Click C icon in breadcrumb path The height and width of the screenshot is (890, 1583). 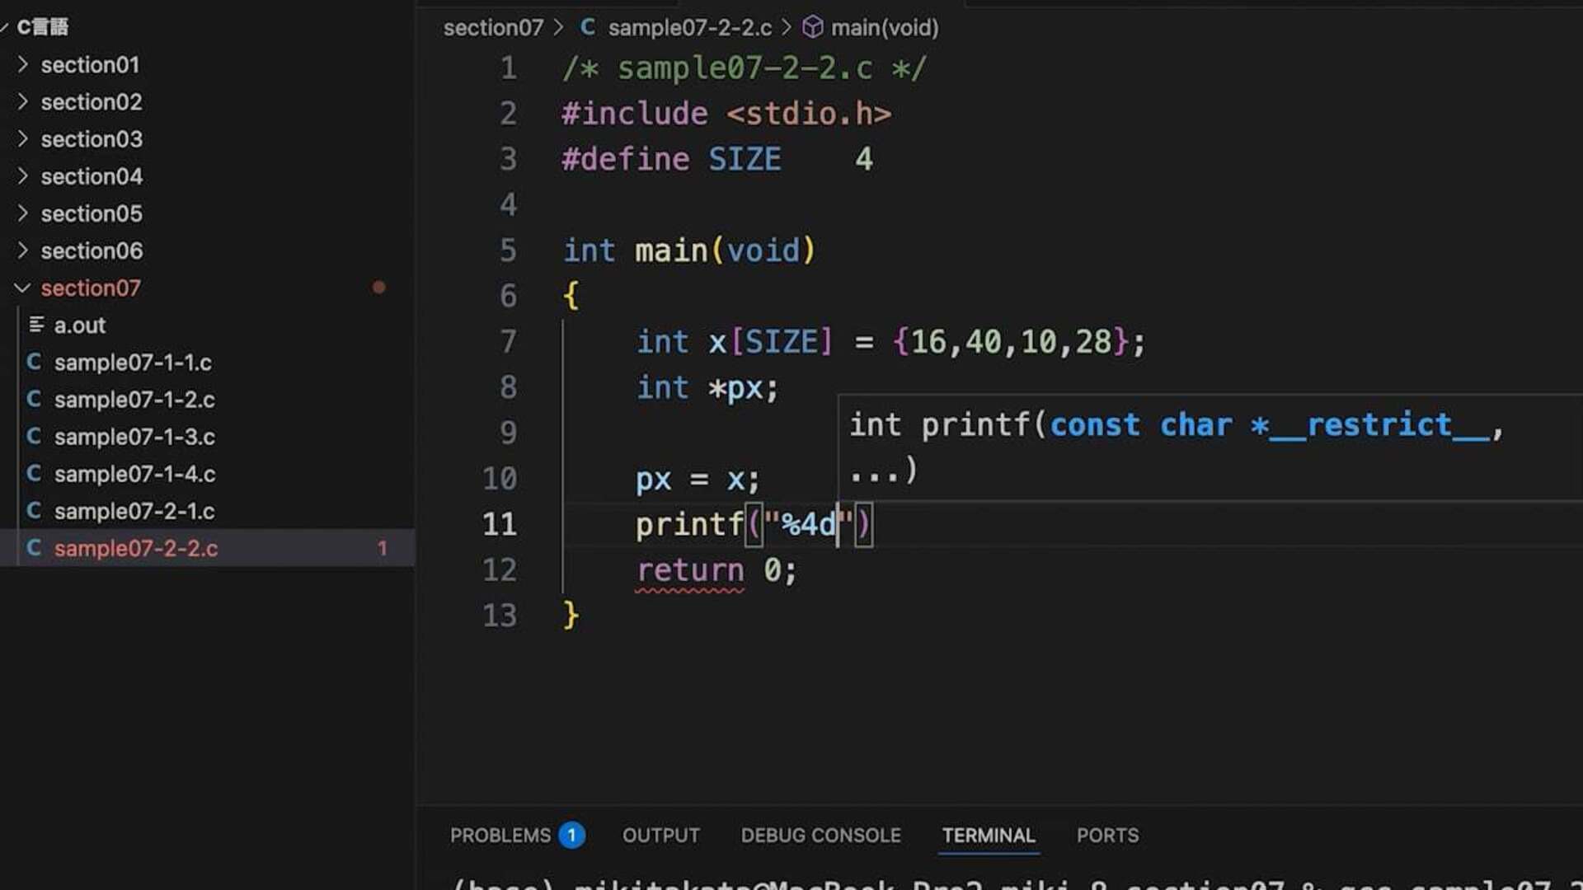(588, 27)
